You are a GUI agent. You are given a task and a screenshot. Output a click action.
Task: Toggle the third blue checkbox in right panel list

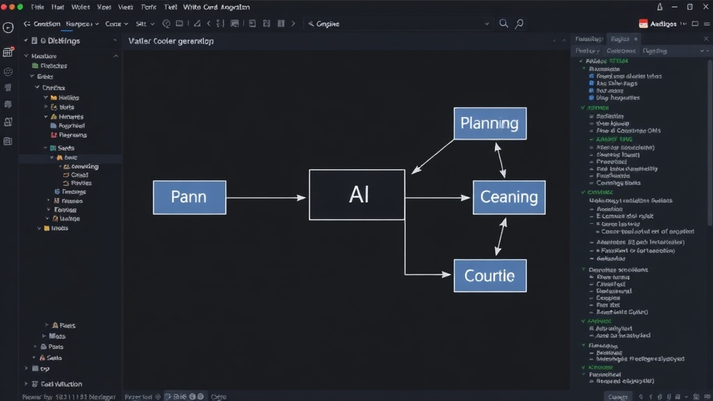591,91
